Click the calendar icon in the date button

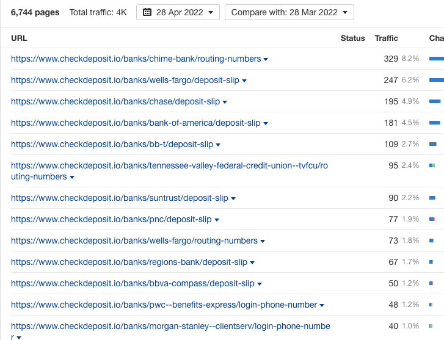[x=147, y=12]
